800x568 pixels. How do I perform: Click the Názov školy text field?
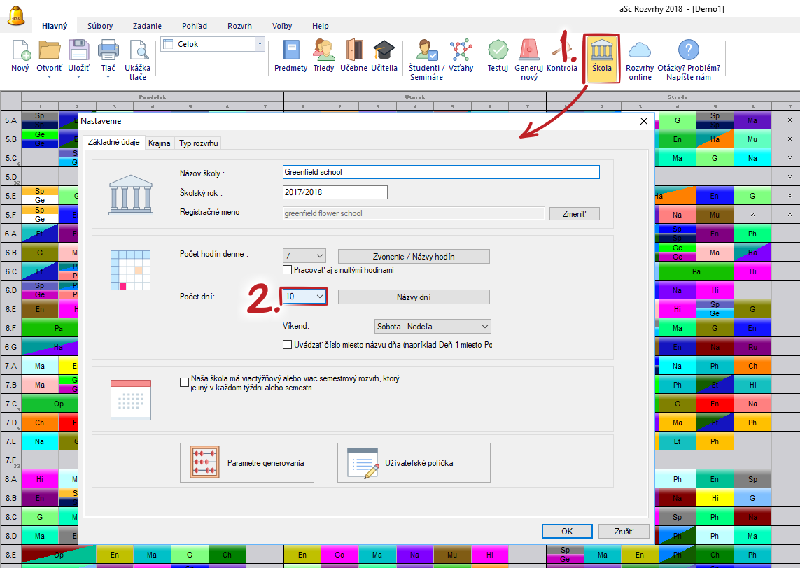click(x=440, y=172)
